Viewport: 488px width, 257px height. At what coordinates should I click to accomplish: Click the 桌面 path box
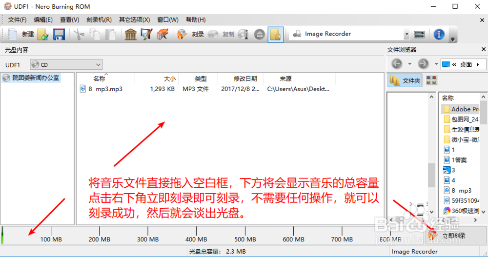[463, 64]
